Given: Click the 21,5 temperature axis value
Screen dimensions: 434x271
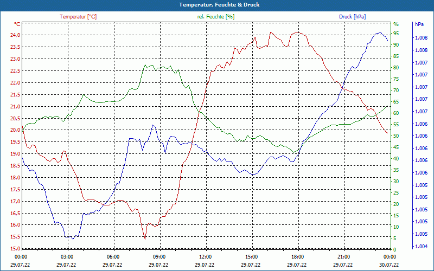Looking at the screenshot, I should (16, 94).
